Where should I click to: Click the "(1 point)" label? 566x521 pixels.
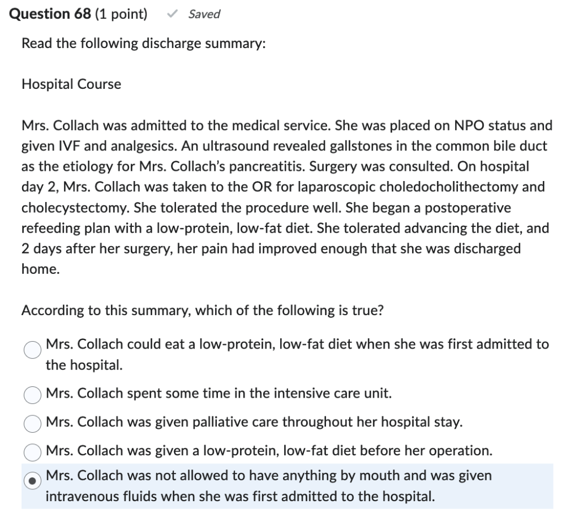[121, 14]
